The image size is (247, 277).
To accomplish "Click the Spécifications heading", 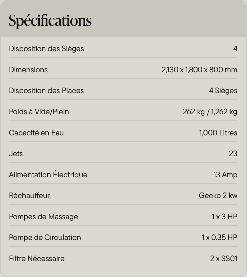I will (x=50, y=21).
